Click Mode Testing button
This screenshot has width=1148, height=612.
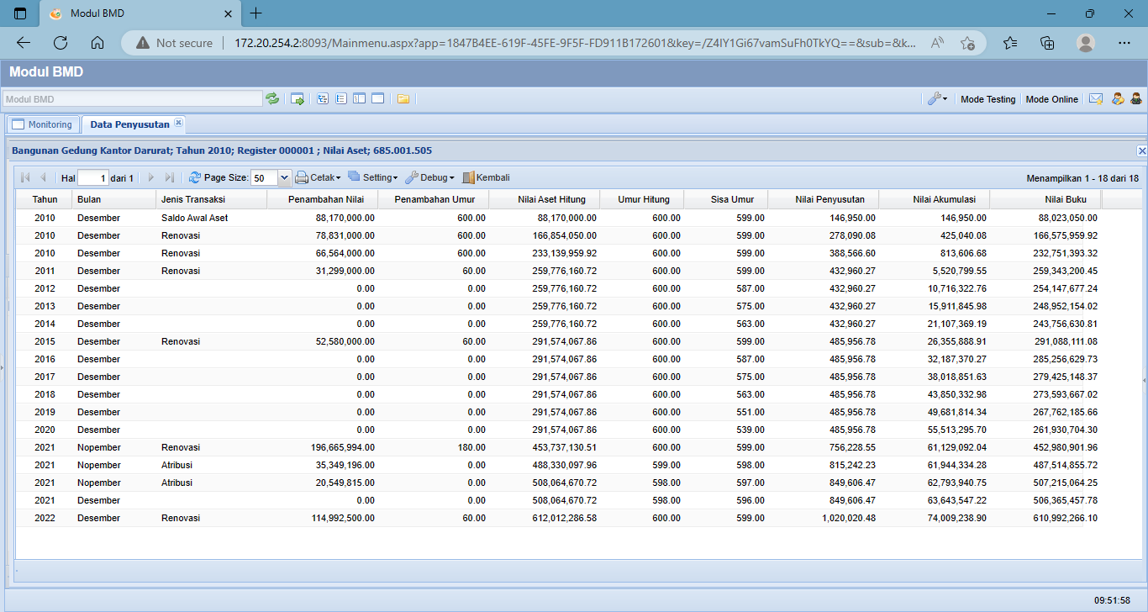(x=987, y=99)
